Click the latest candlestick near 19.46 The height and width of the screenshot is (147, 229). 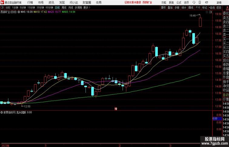point(201,22)
